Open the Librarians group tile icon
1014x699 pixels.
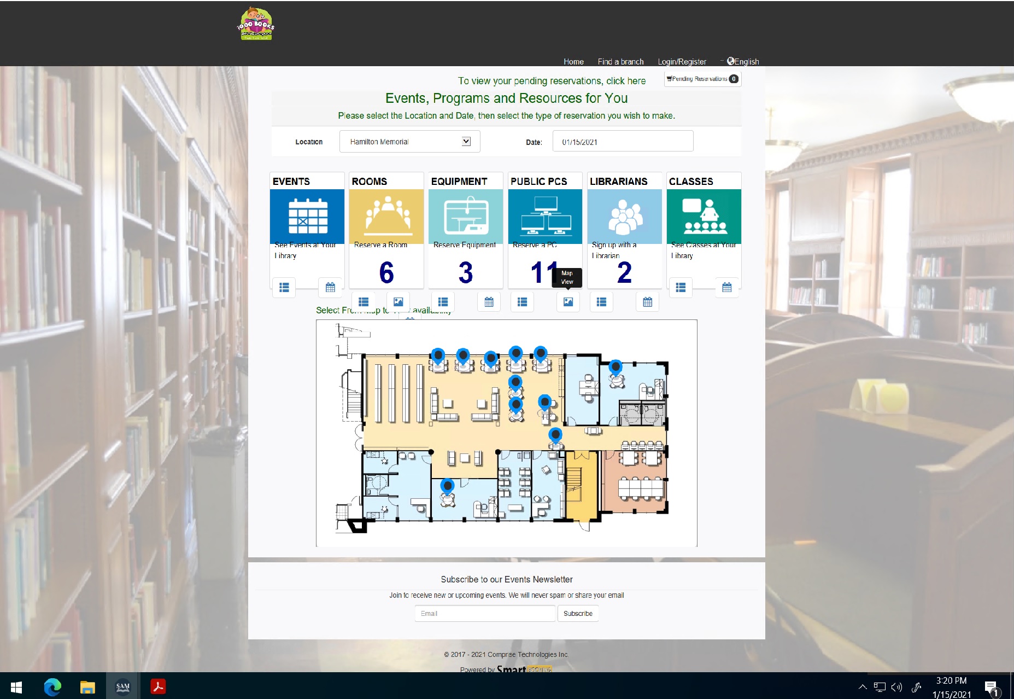coord(624,217)
